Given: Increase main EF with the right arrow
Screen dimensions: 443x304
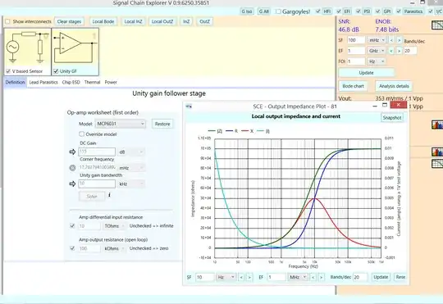Looking at the screenshot, I should tap(400, 51).
